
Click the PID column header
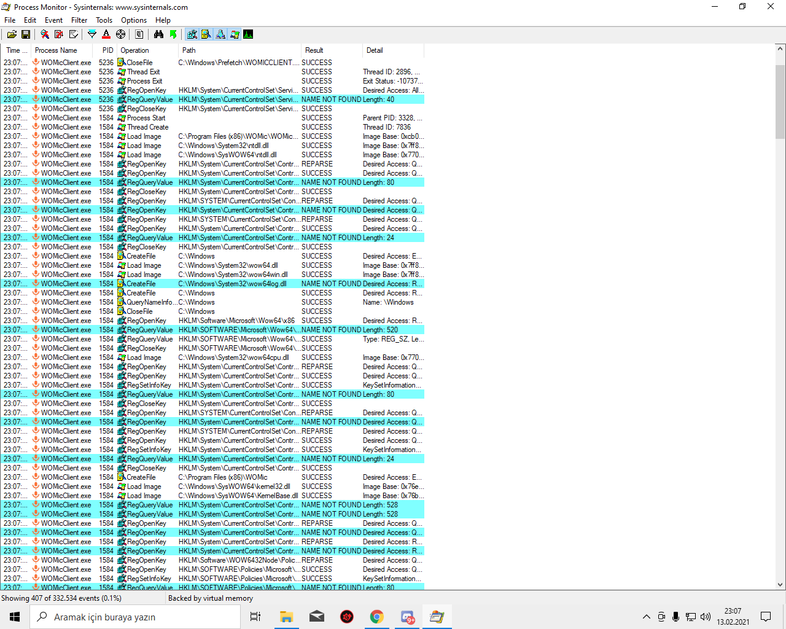point(105,50)
